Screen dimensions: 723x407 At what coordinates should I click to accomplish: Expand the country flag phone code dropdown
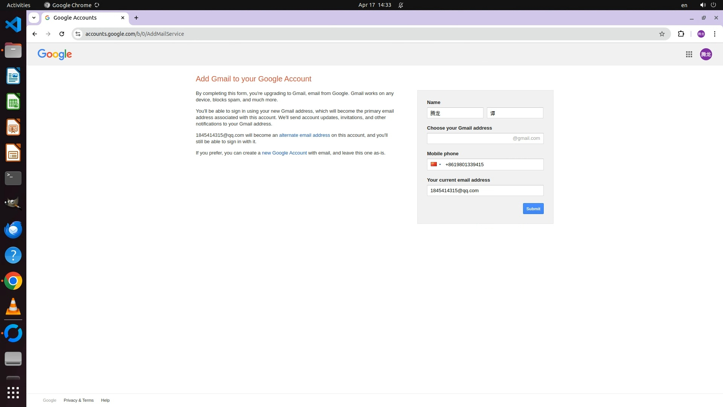click(436, 164)
